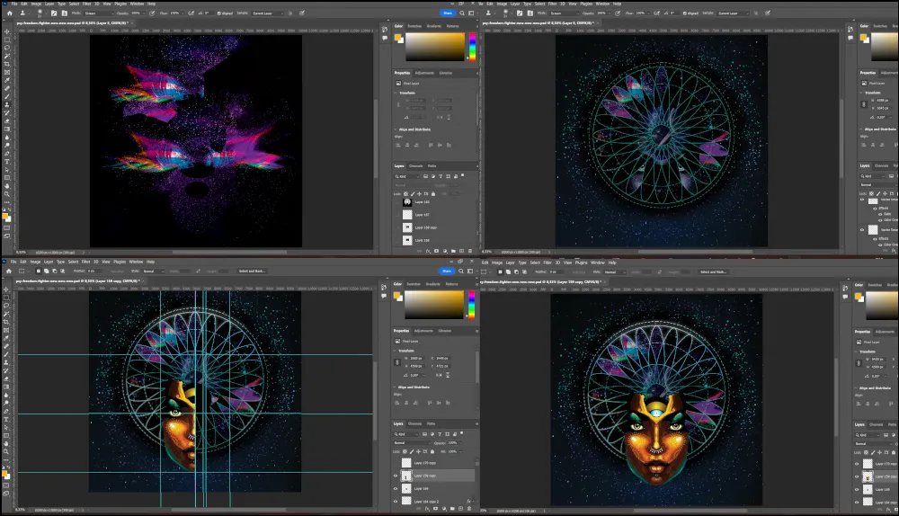The width and height of the screenshot is (899, 516).
Task: Select Magic Wand tool in bottom-left window
Action: tap(7, 314)
